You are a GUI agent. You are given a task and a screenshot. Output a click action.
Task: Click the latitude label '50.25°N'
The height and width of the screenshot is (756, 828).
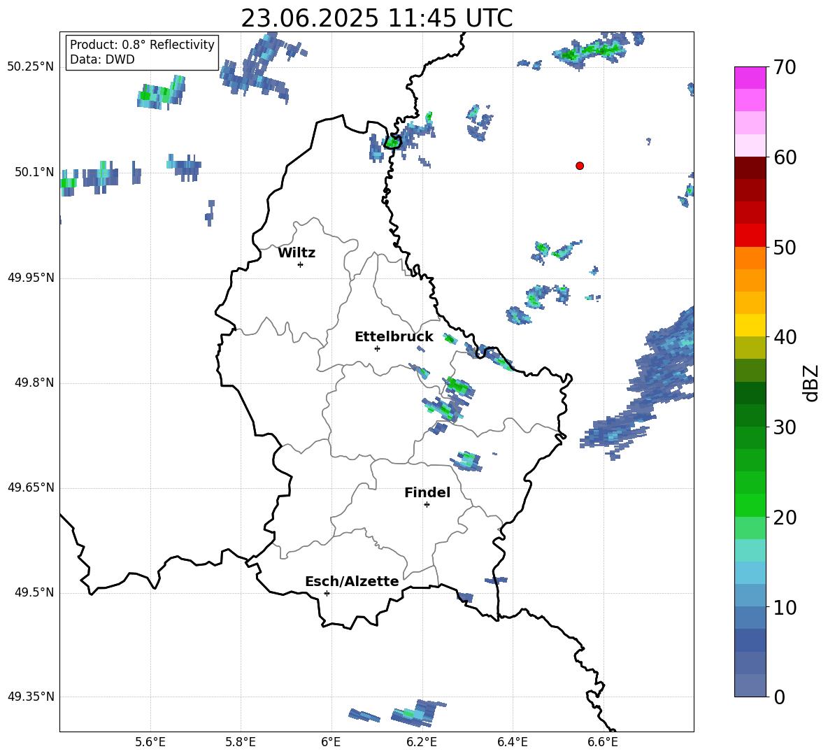(31, 68)
